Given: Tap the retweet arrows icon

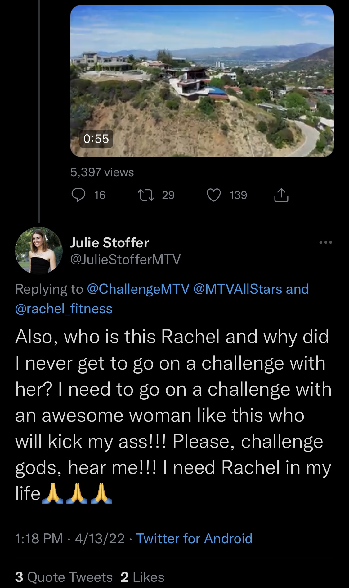Looking at the screenshot, I should pos(146,195).
